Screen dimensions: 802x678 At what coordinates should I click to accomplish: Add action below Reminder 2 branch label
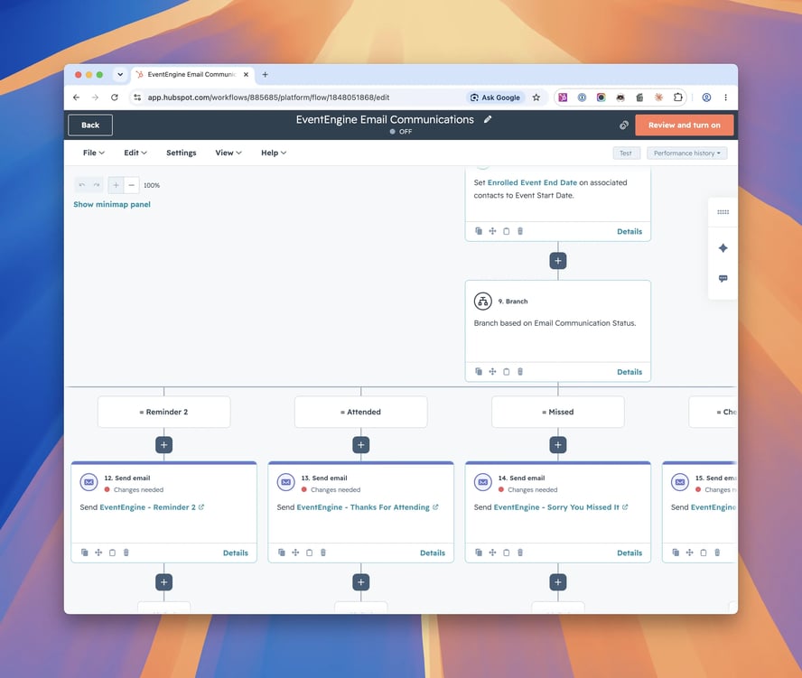coord(163,445)
